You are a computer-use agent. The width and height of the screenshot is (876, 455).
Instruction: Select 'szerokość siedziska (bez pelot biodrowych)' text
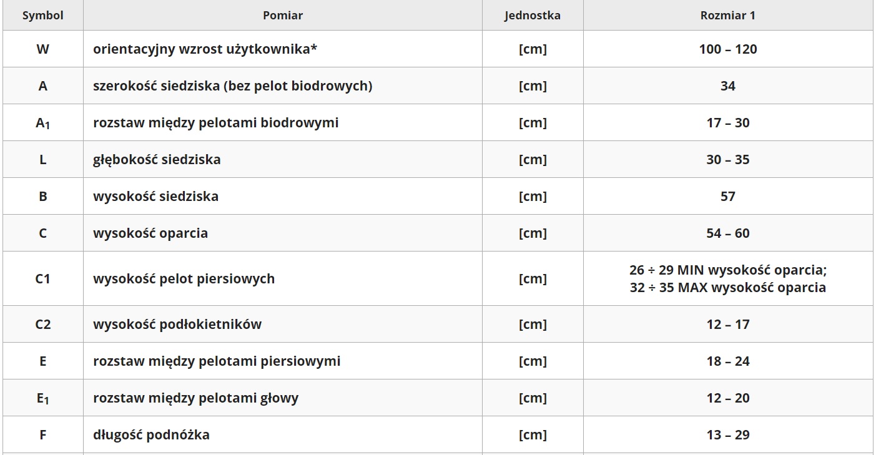[x=232, y=86]
